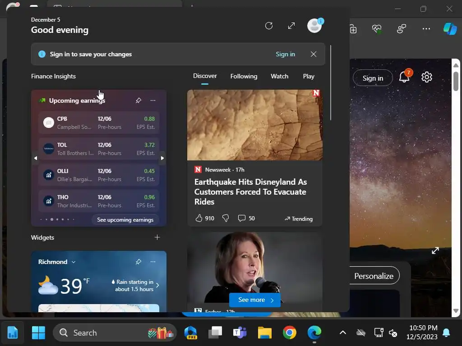Expand background image with arrow icon

[435, 250]
